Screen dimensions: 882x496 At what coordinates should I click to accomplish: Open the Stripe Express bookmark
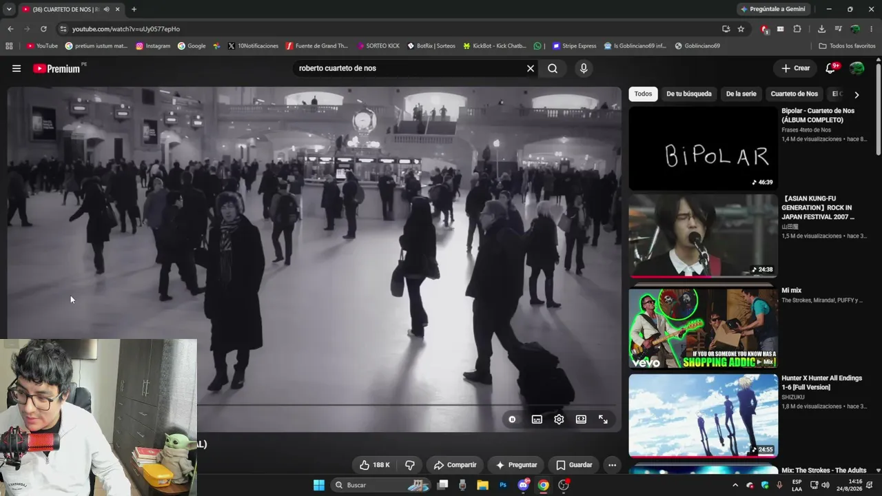tap(574, 46)
